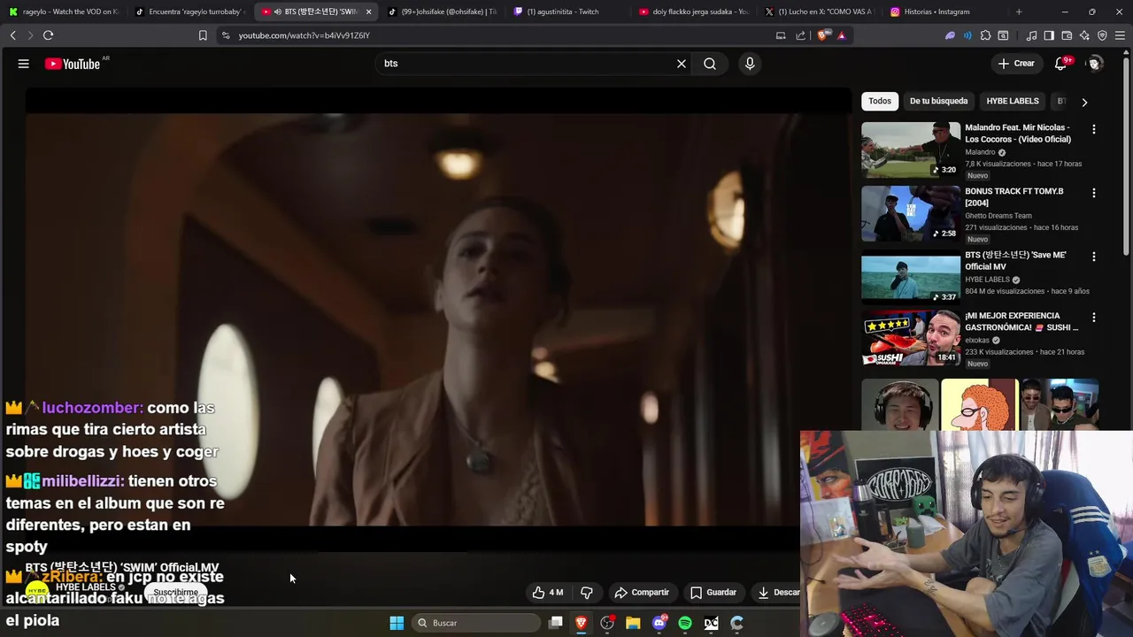This screenshot has width=1133, height=637.
Task: Open the browser main hamburger menu
Action: (1120, 35)
